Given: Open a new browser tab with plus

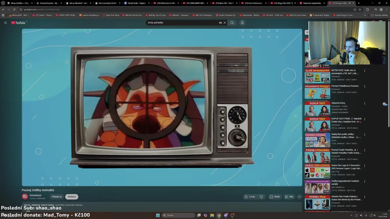Looking at the screenshot, I should pyautogui.click(x=359, y=3).
